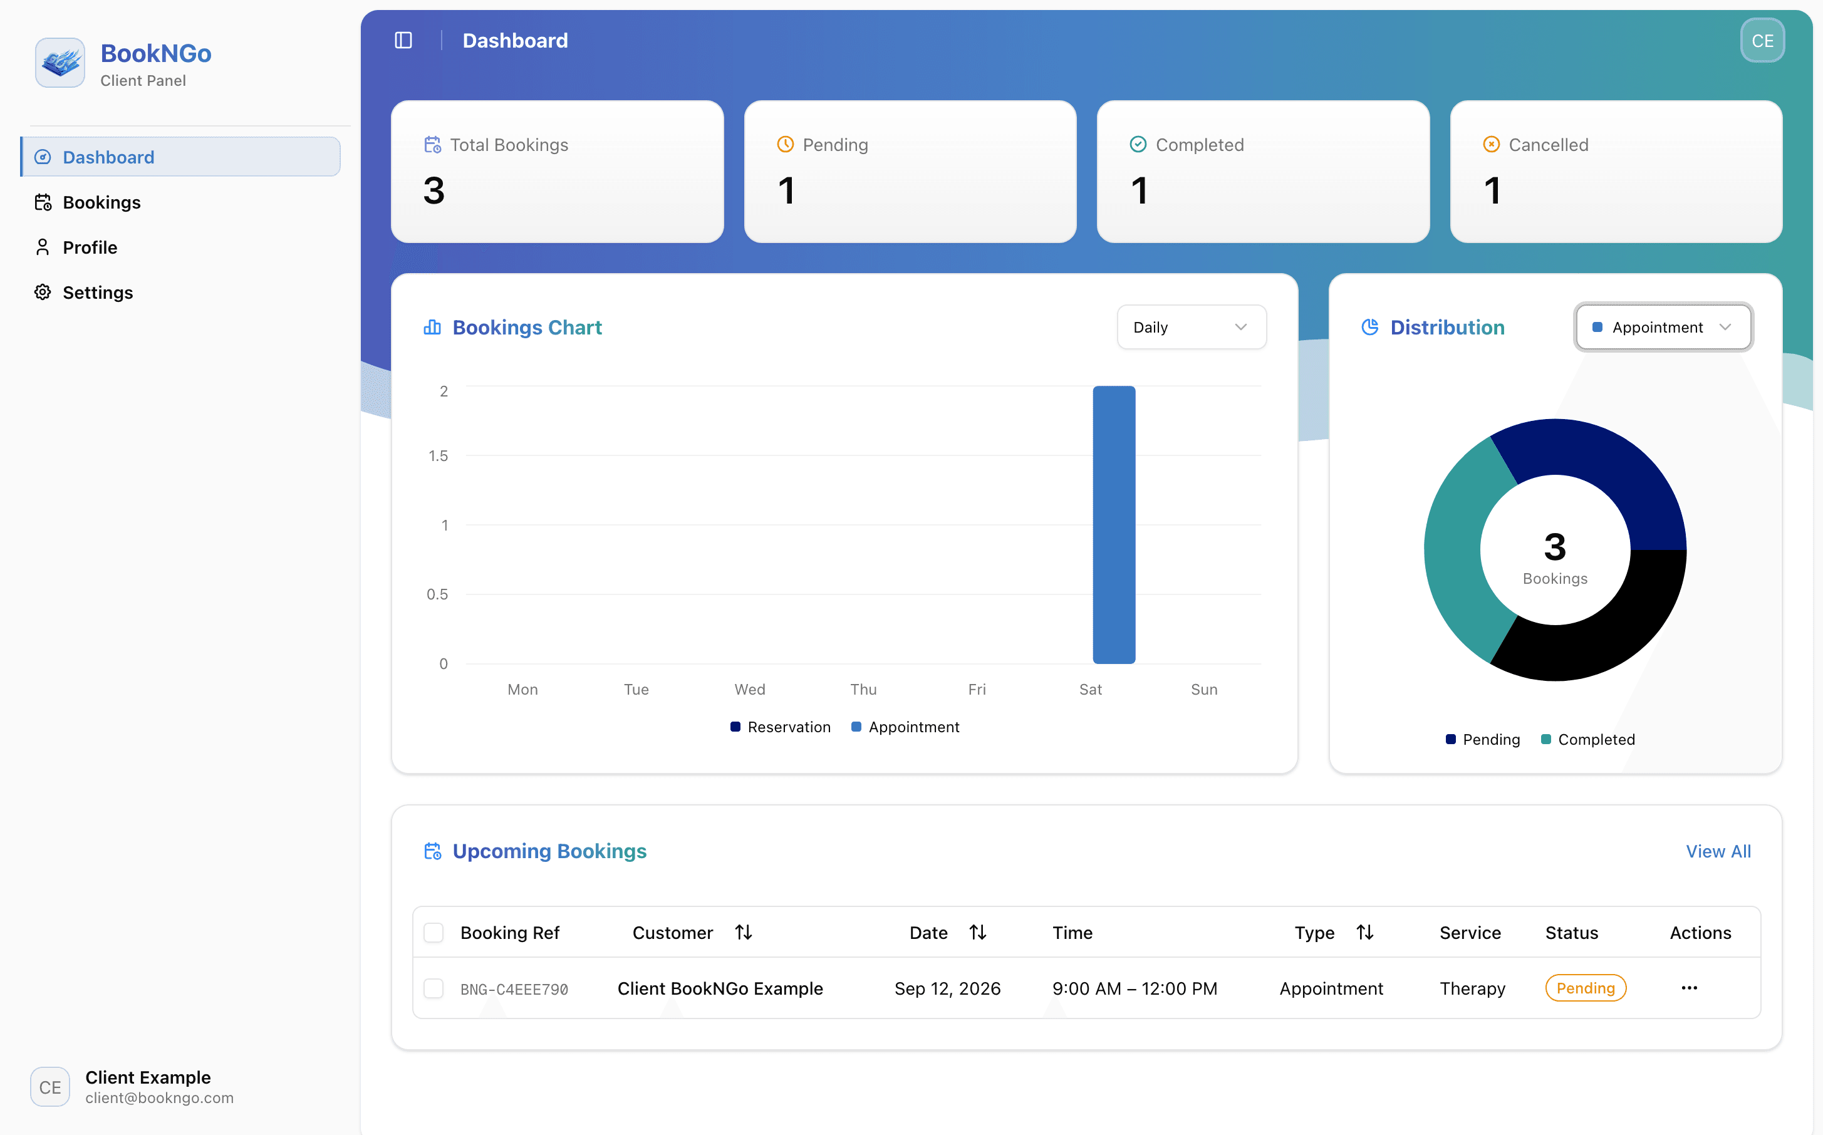
Task: Toggle the sidebar panel icon
Action: click(403, 41)
